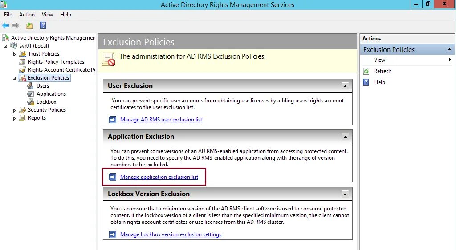Click Help in the Actions pane

point(379,82)
